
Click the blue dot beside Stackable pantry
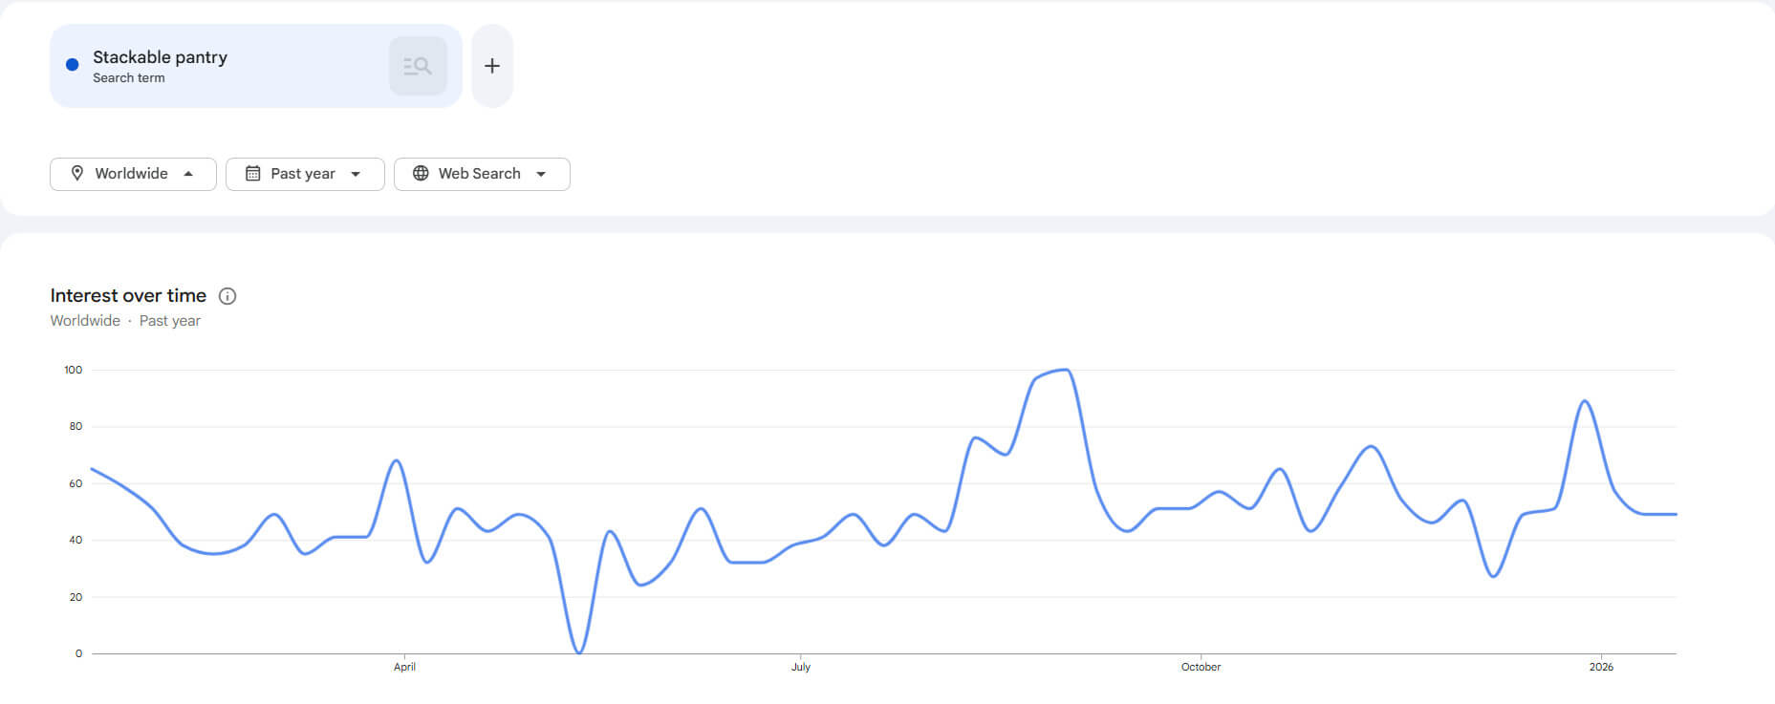pos(72,65)
